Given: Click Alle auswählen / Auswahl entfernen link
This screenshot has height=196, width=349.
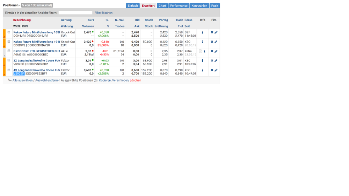Looking at the screenshot, I should tap(36, 80).
